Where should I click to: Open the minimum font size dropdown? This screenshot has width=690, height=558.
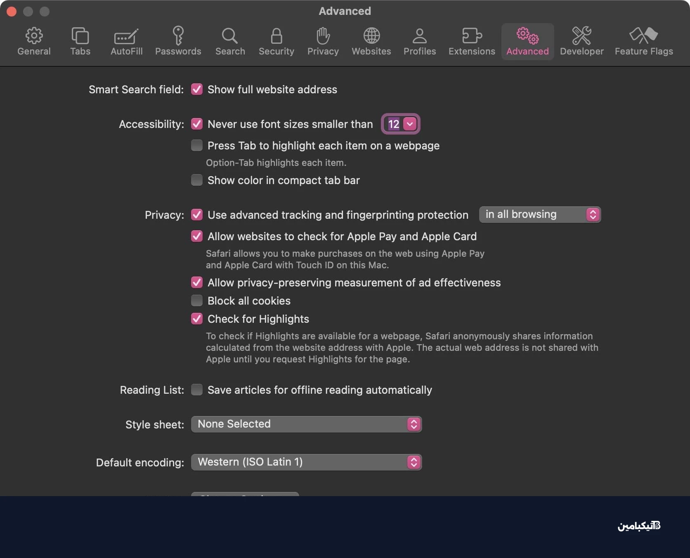[400, 124]
